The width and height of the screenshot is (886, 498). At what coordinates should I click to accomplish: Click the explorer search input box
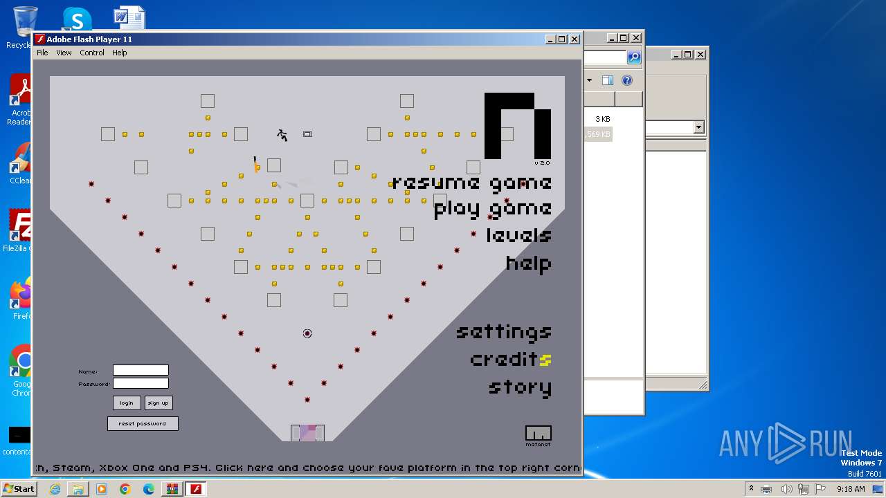tap(606, 57)
